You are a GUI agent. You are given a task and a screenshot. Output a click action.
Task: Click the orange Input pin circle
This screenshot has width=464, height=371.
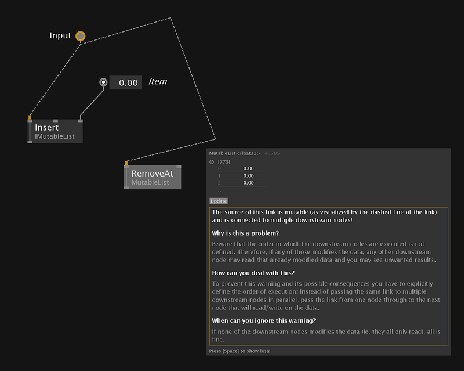pyautogui.click(x=81, y=37)
